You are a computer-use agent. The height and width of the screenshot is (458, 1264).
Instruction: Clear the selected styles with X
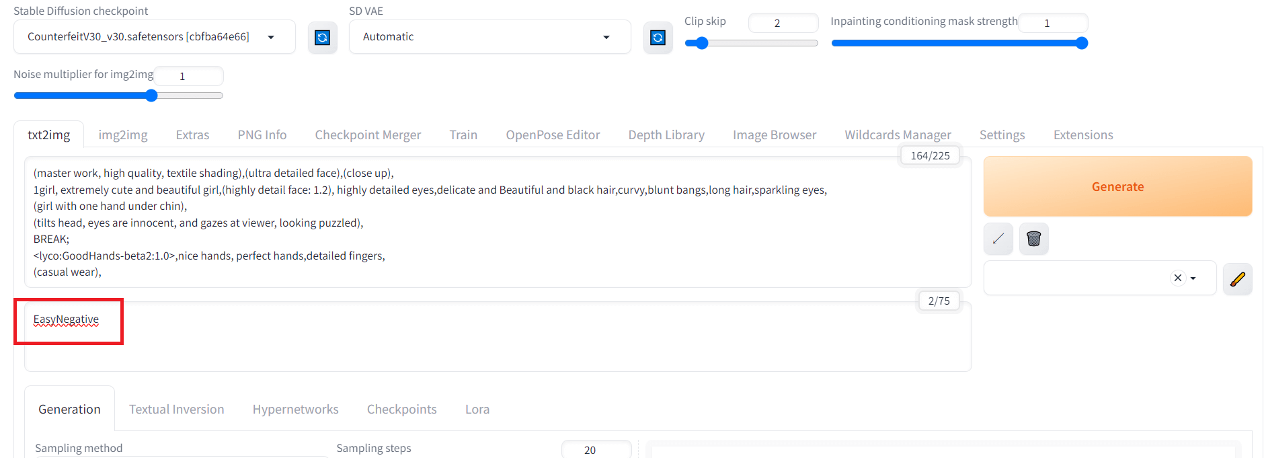point(1177,278)
